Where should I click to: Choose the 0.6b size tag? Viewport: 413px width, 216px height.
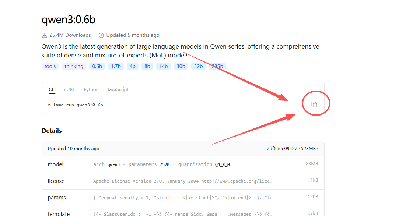click(x=97, y=67)
